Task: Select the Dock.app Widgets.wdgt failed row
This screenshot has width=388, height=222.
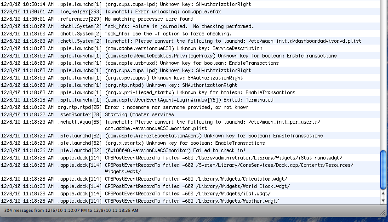Action: coord(190,168)
